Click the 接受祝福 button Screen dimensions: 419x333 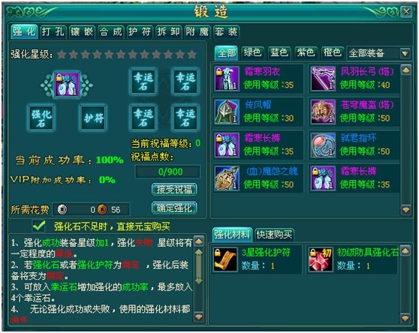coord(174,190)
